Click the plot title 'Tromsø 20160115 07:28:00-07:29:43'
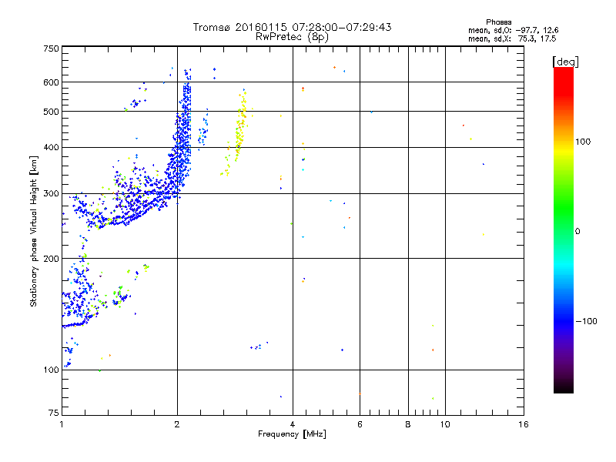Screen dimensions: 616x462 (x=292, y=27)
